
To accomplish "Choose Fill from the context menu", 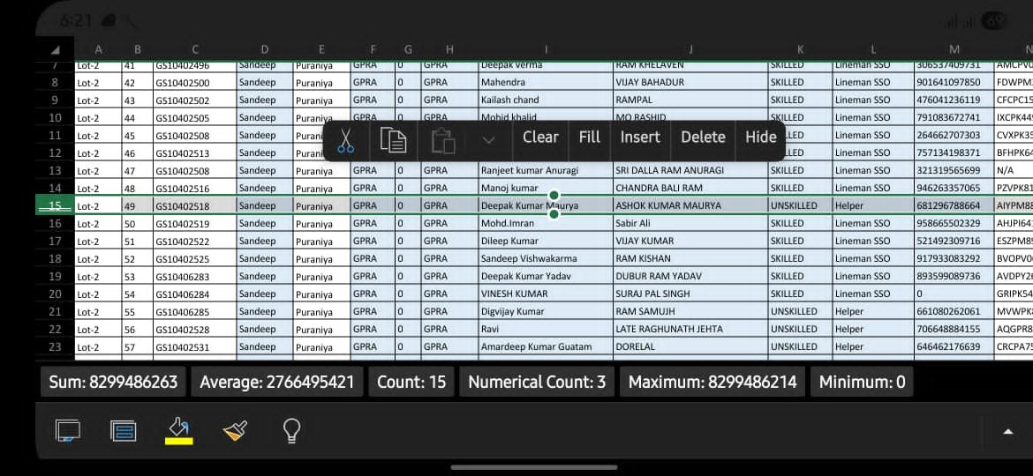I will pyautogui.click(x=590, y=138).
